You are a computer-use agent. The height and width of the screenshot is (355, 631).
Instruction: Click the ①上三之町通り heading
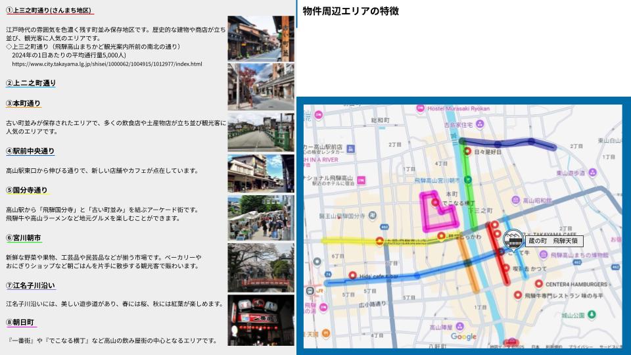48,10
